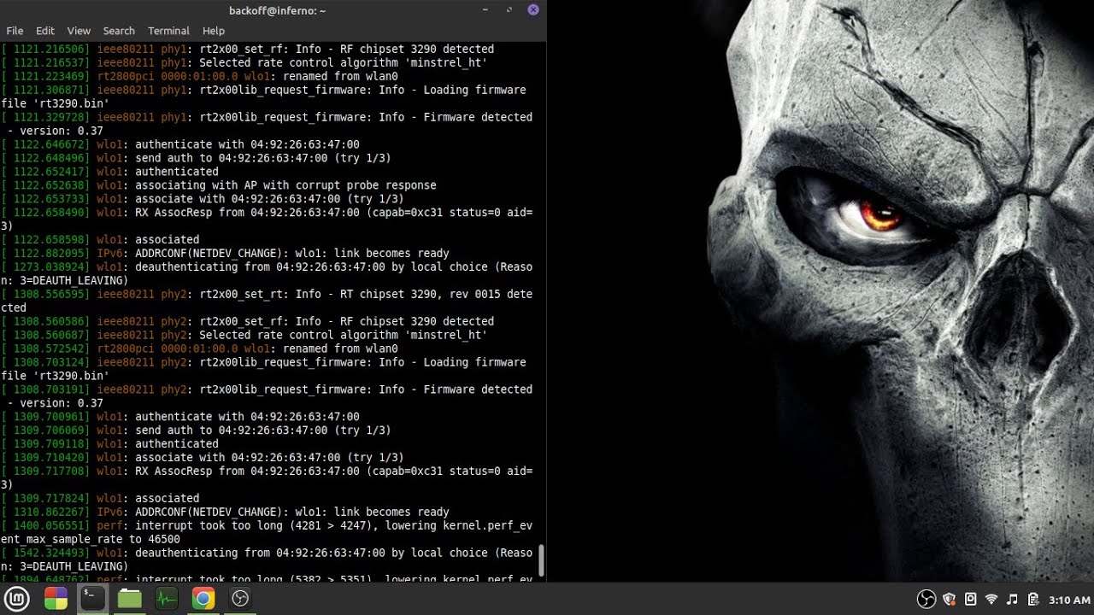Click 'send auth to' at timestamp 1122.648496
Image resolution: width=1094 pixels, height=615 pixels.
[x=174, y=159]
